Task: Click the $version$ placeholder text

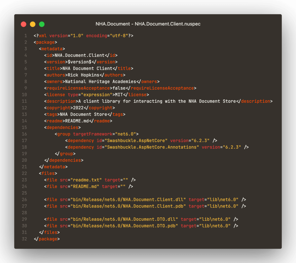Action: coord(79,62)
